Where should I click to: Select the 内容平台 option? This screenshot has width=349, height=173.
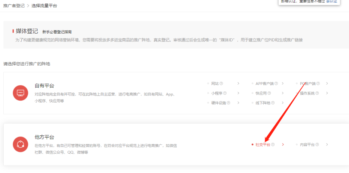pyautogui.click(x=307, y=145)
